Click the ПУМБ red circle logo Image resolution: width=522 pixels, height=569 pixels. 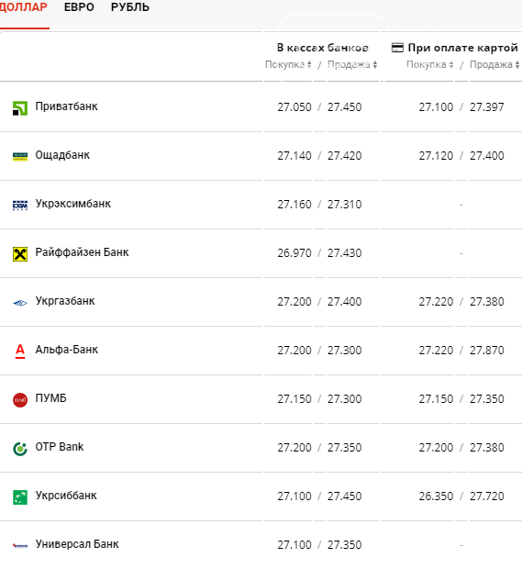(20, 400)
